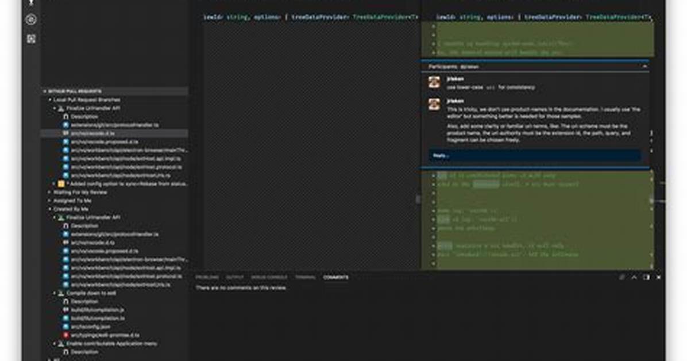Open src/vs/vscode.d.ts under Created By Me

pos(92,243)
